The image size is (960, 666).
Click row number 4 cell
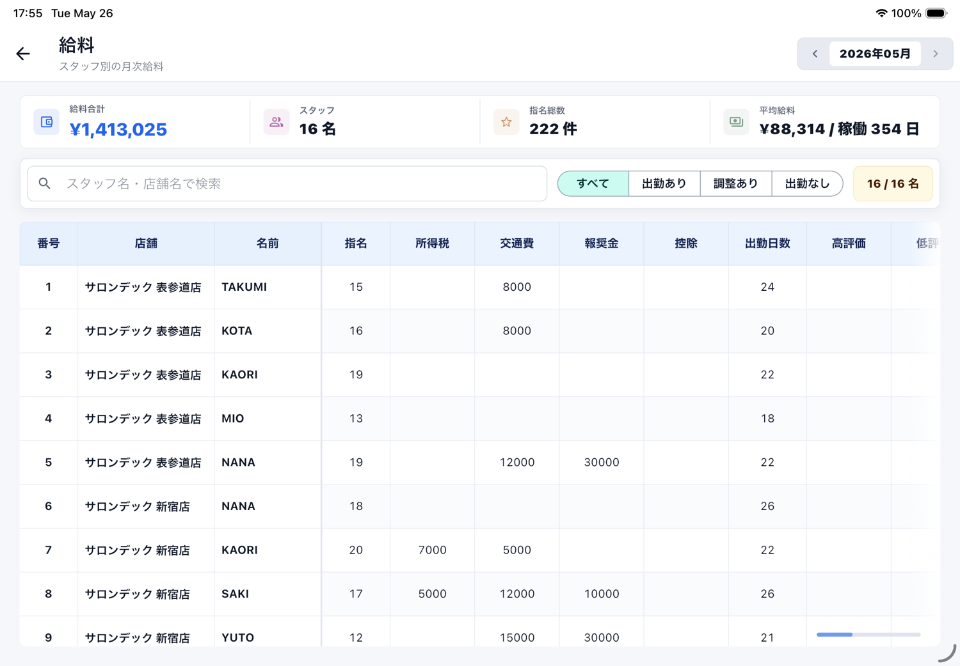pos(49,419)
